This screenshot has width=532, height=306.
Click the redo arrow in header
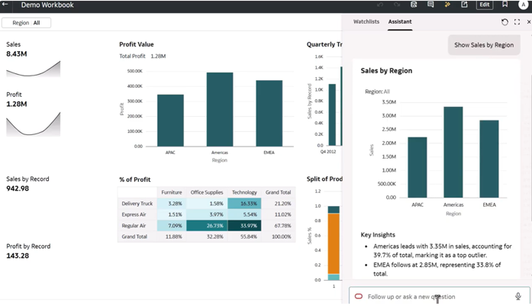click(397, 5)
